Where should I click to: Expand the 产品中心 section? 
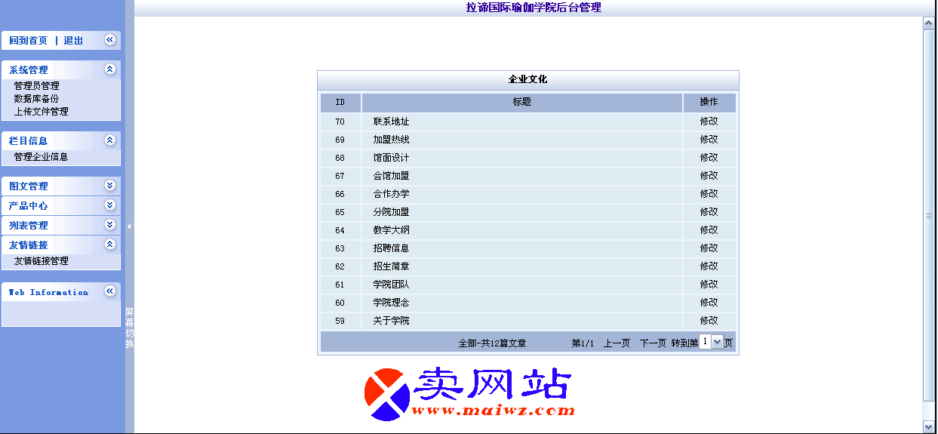coord(109,205)
